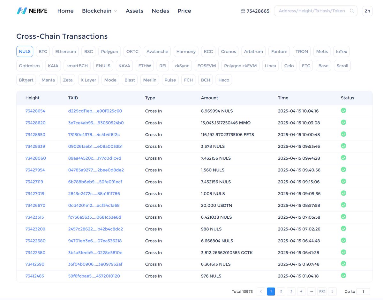
Task: Open block height 73426670 link
Action: coord(35,206)
